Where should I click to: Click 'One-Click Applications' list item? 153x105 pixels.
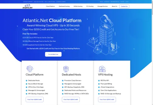coord(109,90)
